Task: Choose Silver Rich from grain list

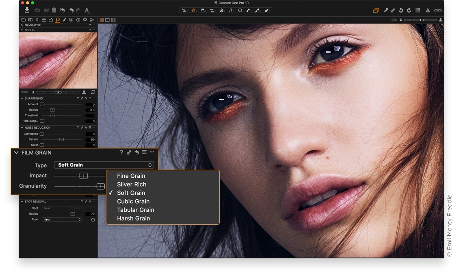Action: pyautogui.click(x=132, y=184)
